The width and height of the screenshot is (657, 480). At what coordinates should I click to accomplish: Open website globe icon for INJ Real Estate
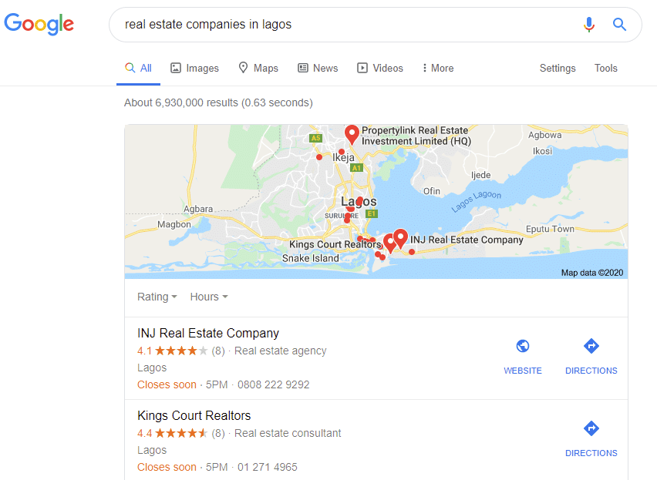pyautogui.click(x=523, y=346)
